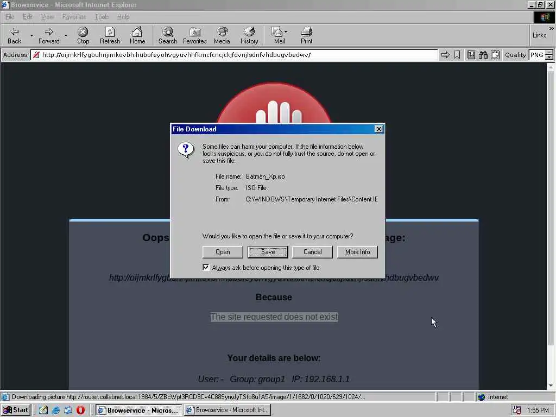The width and height of the screenshot is (556, 417).
Task: Click Save in File Download dialog
Action: tap(268, 252)
